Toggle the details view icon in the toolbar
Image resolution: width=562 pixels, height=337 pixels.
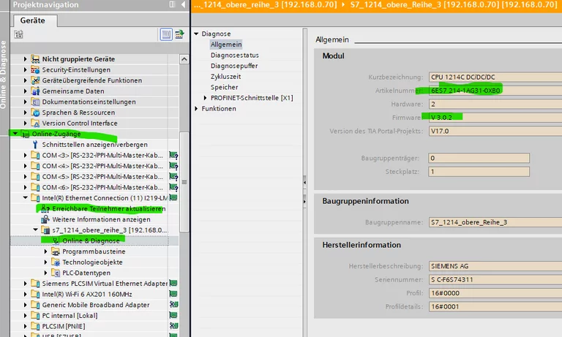pos(166,34)
